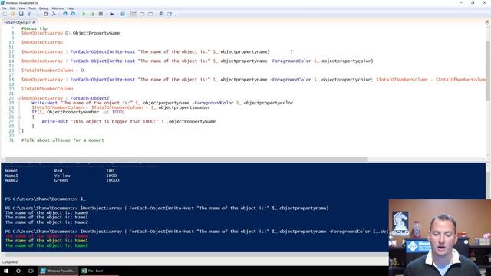Save the script with the floppy disk icon
Viewport: 491px width, 276px height.
point(21,14)
